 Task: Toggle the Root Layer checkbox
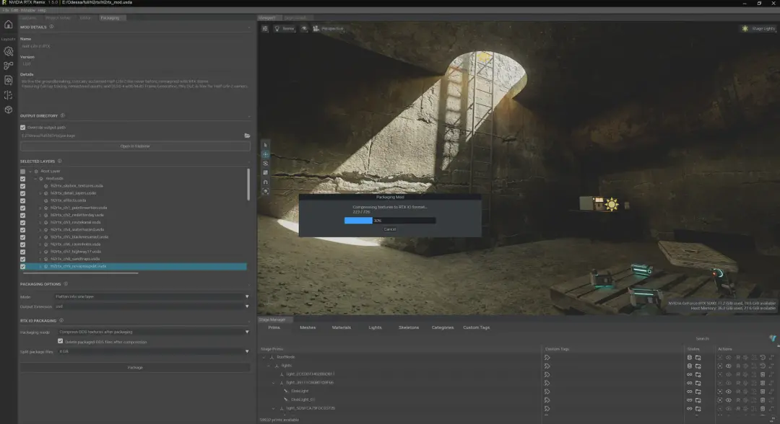pyautogui.click(x=23, y=172)
